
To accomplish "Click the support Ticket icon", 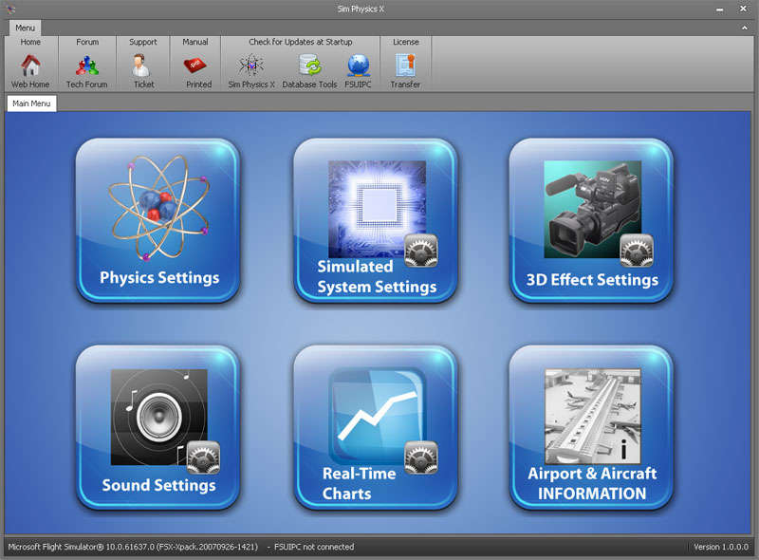I will (x=143, y=67).
